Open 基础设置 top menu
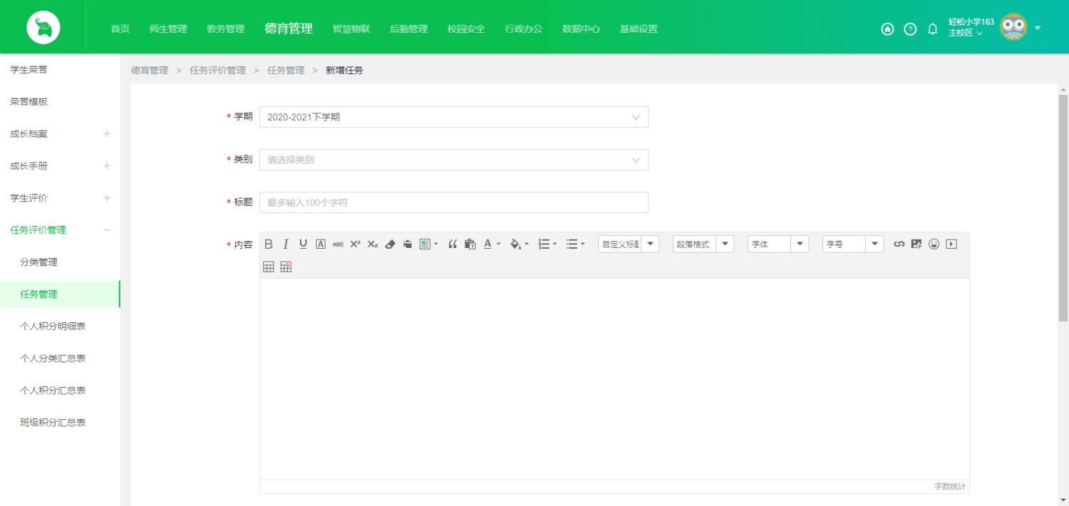The width and height of the screenshot is (1069, 506). tap(639, 29)
